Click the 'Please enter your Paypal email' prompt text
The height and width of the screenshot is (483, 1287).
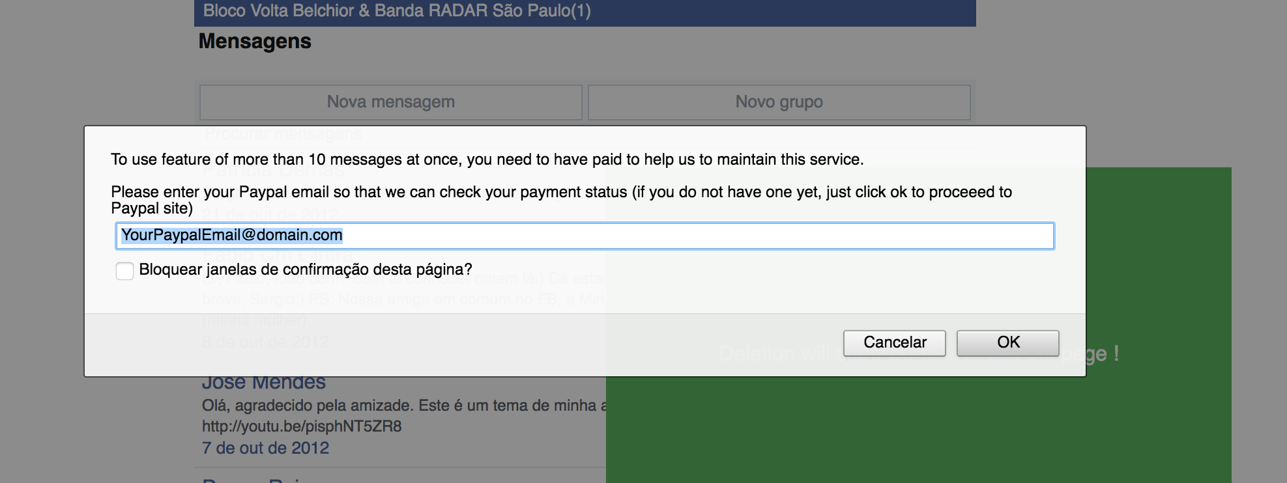(x=560, y=192)
